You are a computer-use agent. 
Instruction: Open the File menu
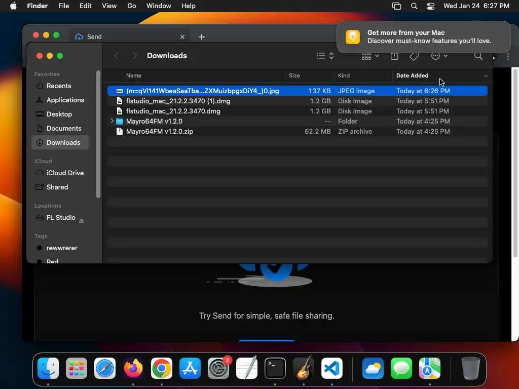coord(63,6)
